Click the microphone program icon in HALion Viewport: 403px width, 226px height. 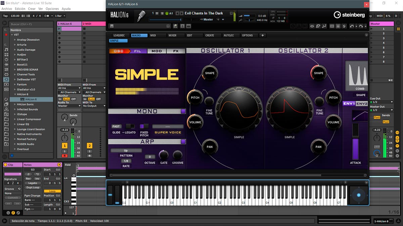tap(141, 16)
